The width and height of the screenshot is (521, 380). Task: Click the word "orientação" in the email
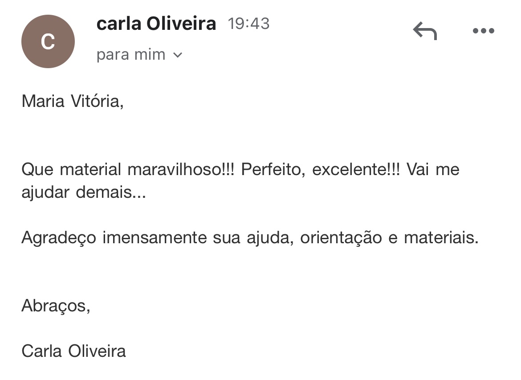point(341,238)
